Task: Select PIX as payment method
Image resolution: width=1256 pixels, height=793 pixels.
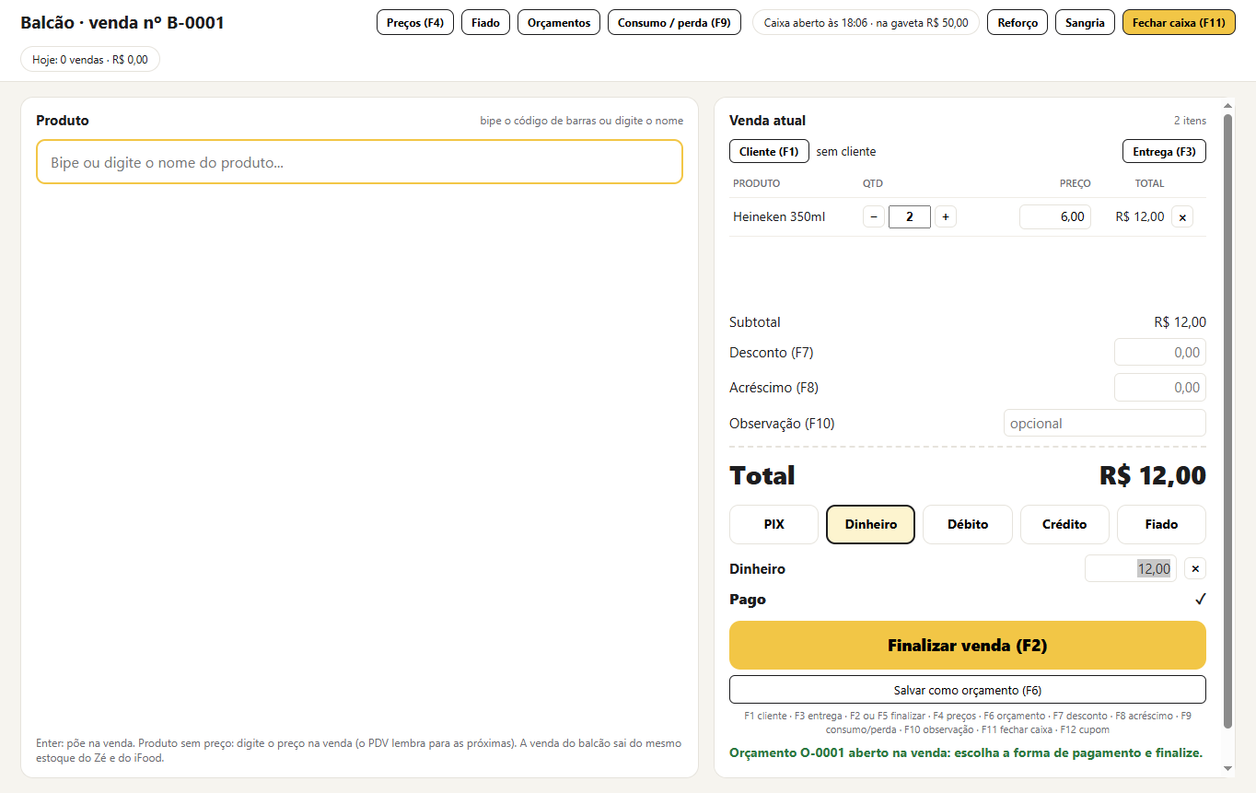Action: pos(774,525)
